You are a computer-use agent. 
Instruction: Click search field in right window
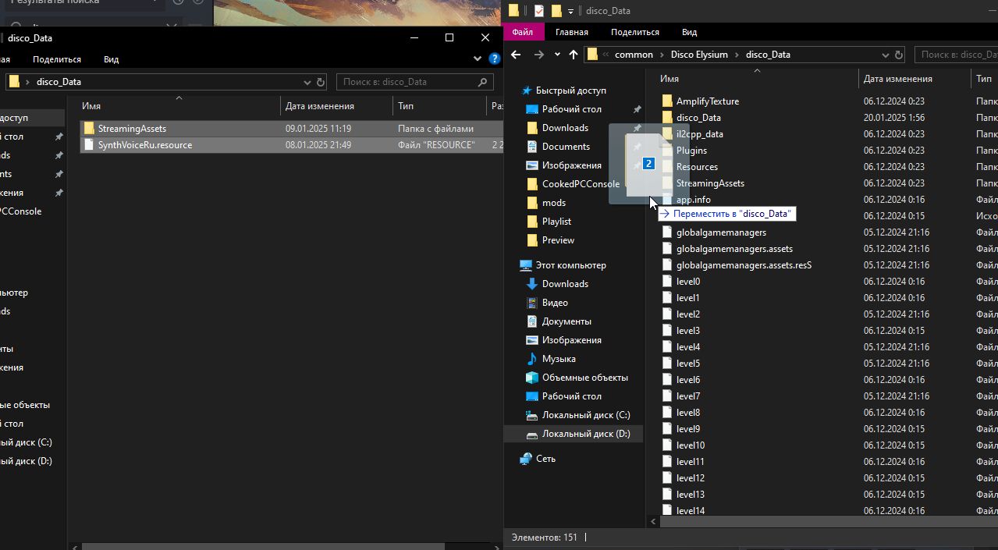pyautogui.click(x=956, y=55)
